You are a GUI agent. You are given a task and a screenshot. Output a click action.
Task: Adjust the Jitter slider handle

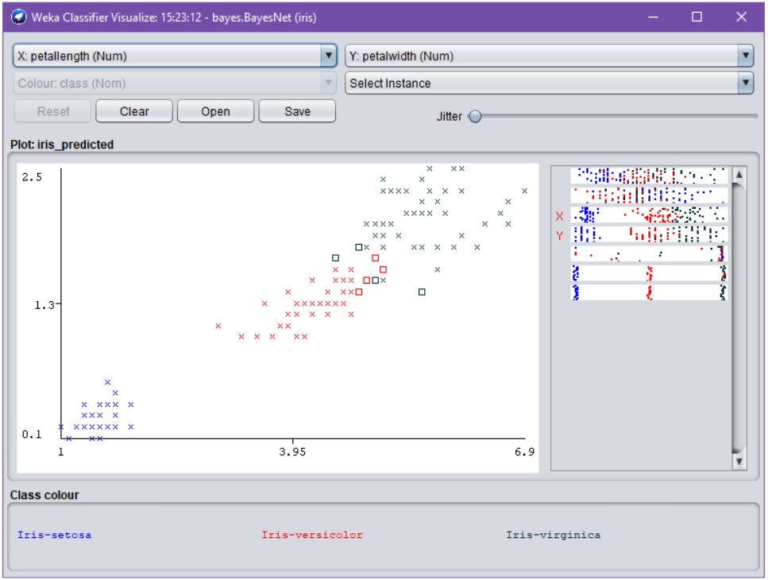point(476,116)
